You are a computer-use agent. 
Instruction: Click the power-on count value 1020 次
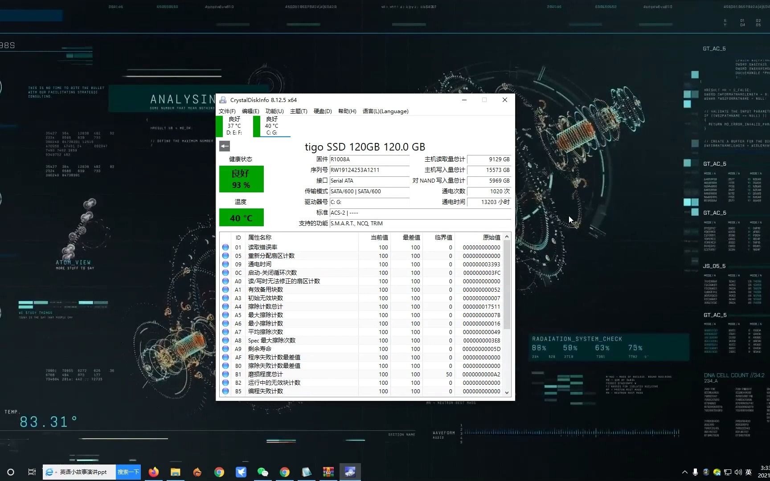pos(489,192)
